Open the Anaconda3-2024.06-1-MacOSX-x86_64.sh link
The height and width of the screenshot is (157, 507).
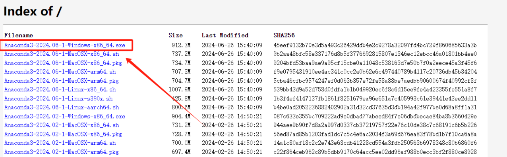click(62, 54)
